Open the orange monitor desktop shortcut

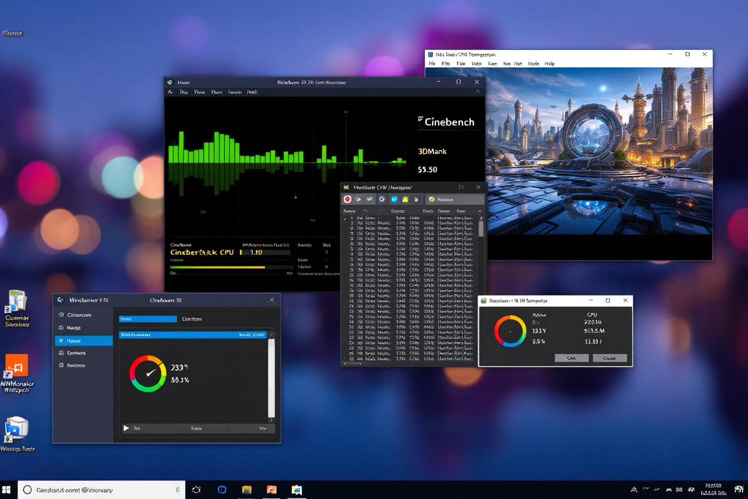(17, 373)
